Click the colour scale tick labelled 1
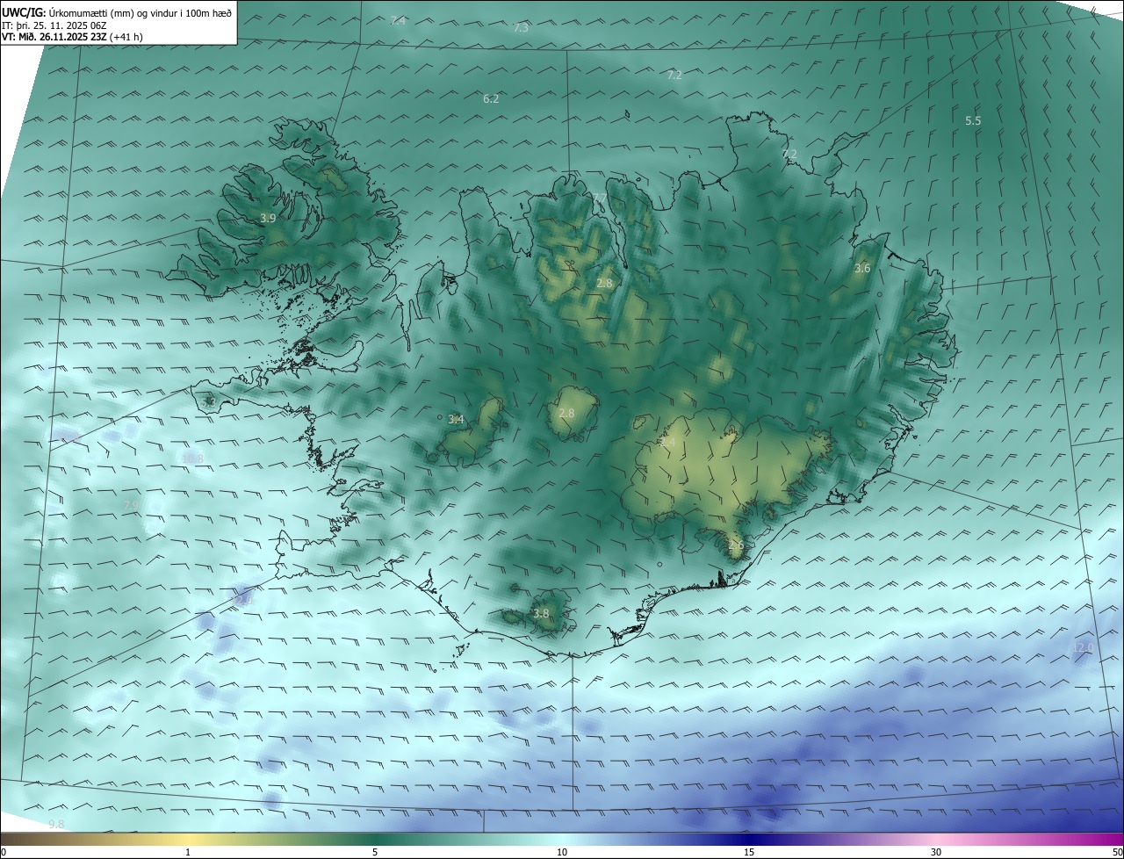This screenshot has width=1124, height=859. [x=188, y=852]
